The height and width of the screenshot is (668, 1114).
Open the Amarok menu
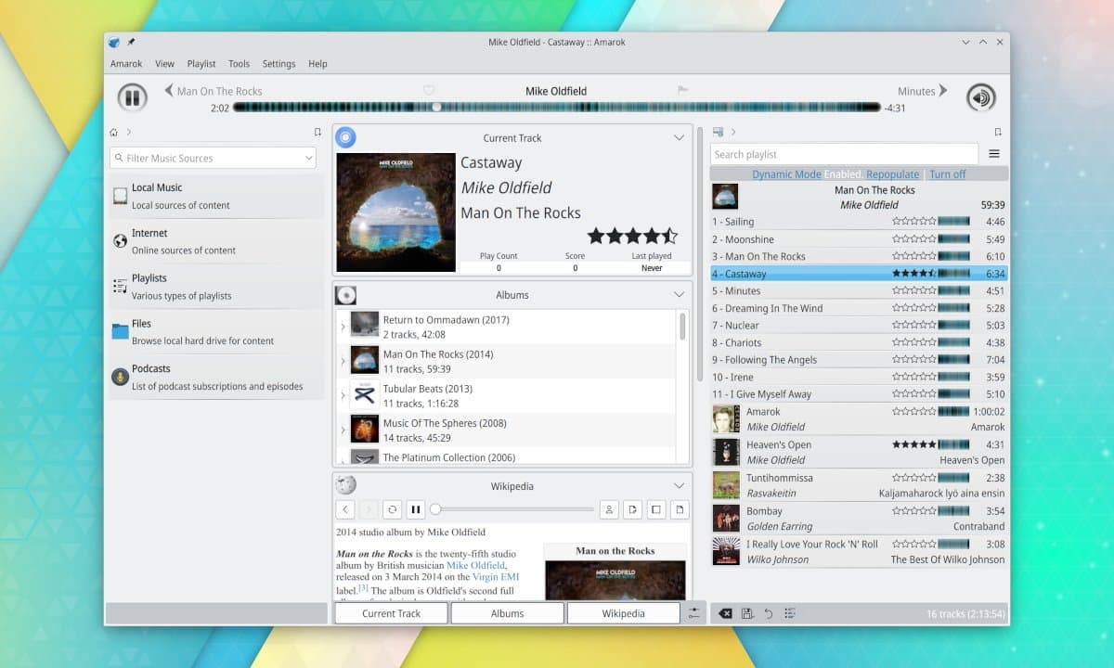(126, 64)
